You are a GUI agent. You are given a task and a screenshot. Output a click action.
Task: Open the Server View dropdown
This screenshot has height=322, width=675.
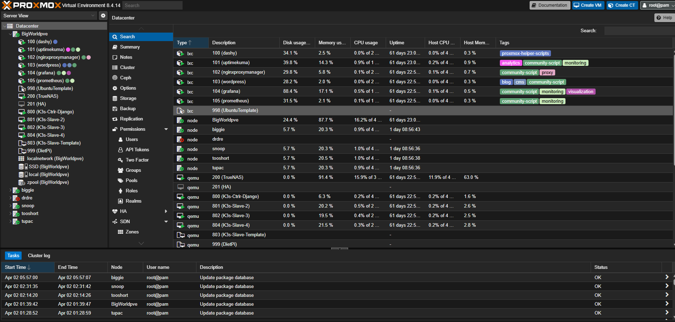(93, 16)
